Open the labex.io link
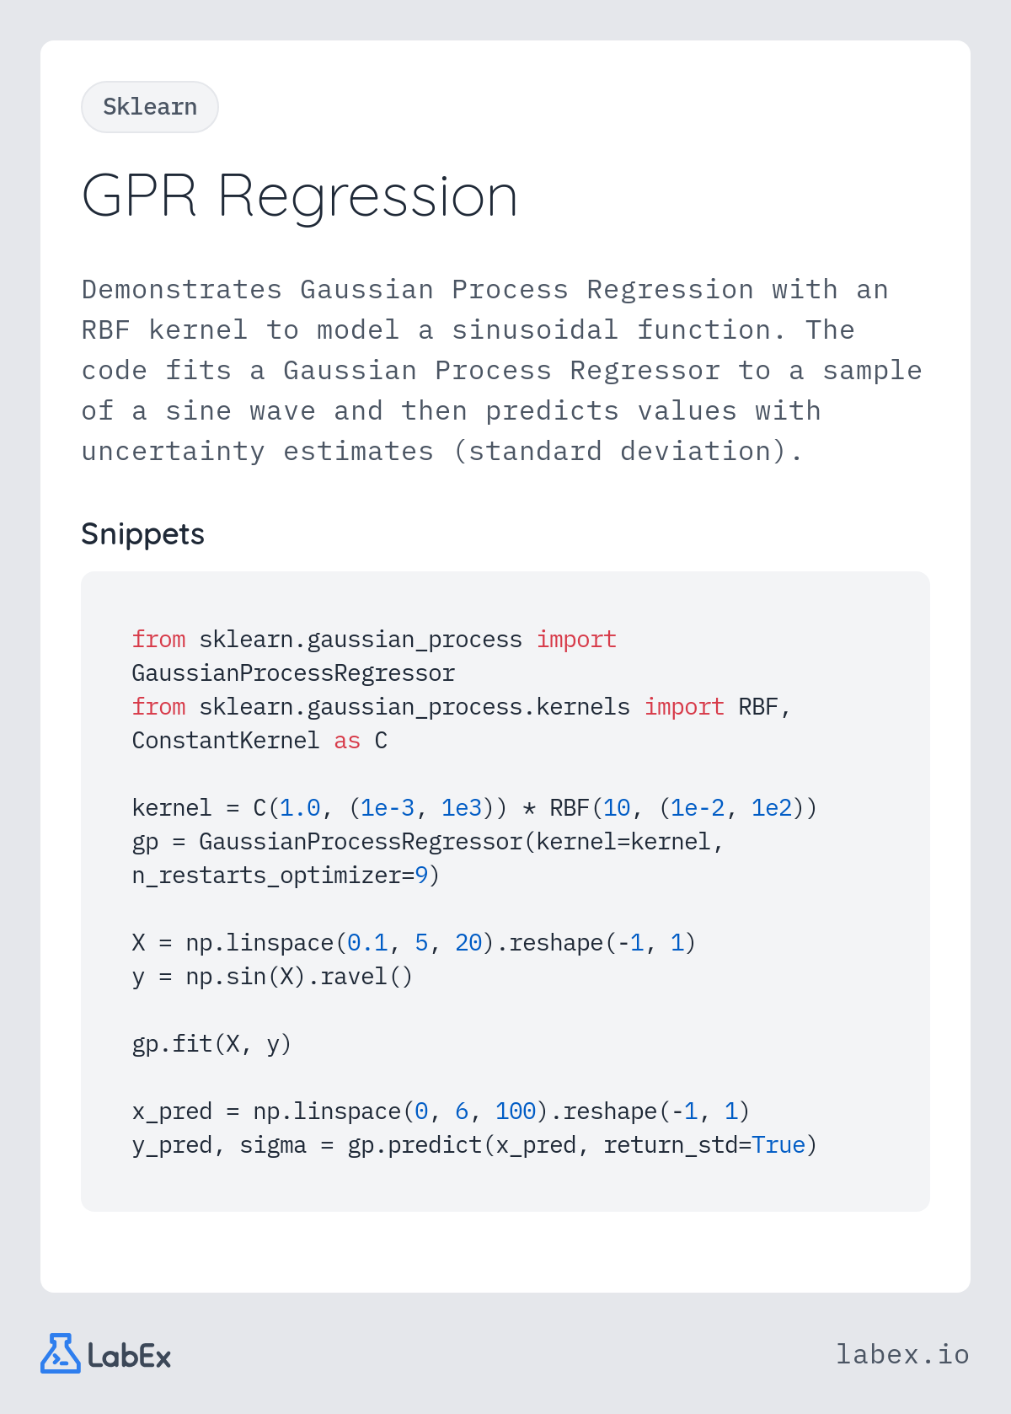 (902, 1353)
